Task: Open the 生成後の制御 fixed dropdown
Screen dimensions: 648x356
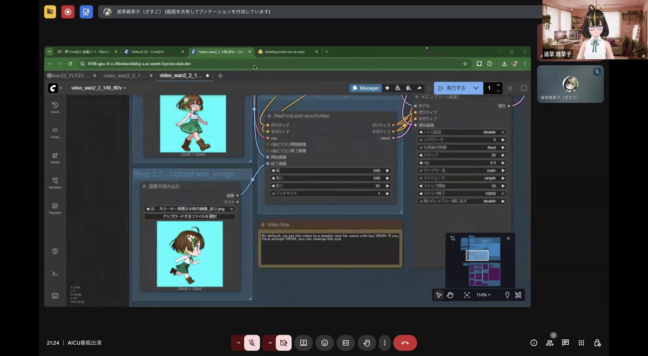Action: pos(462,147)
